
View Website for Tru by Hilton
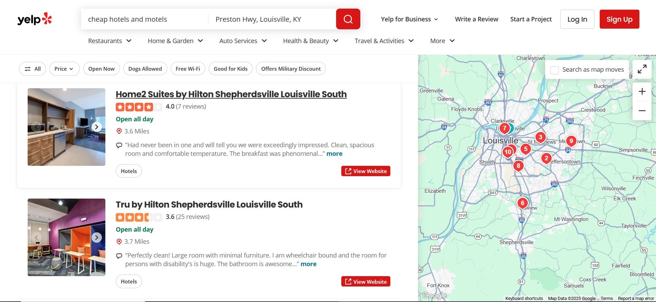coord(366,281)
